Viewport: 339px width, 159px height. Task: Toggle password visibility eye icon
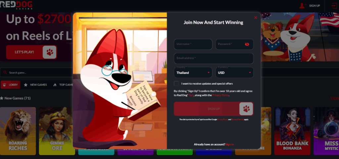[x=247, y=44]
